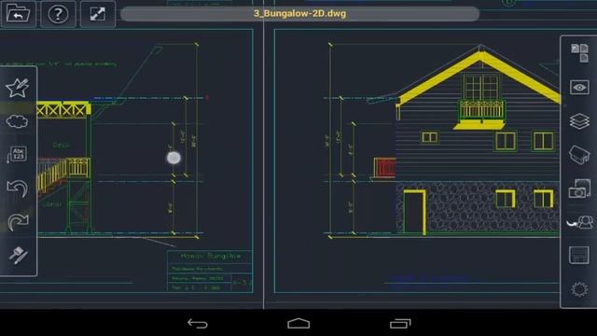Toggle fullscreen with the expand arrows icon
This screenshot has height=336, width=597.
[x=98, y=14]
